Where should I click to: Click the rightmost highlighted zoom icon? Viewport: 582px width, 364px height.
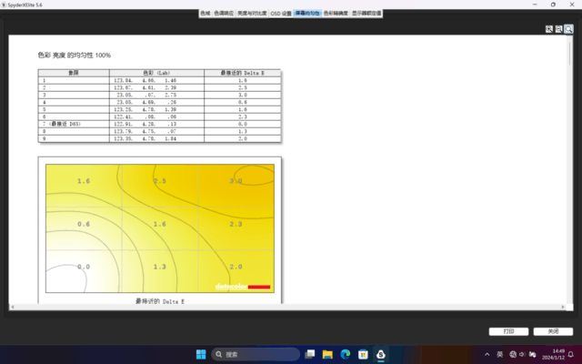click(x=568, y=29)
